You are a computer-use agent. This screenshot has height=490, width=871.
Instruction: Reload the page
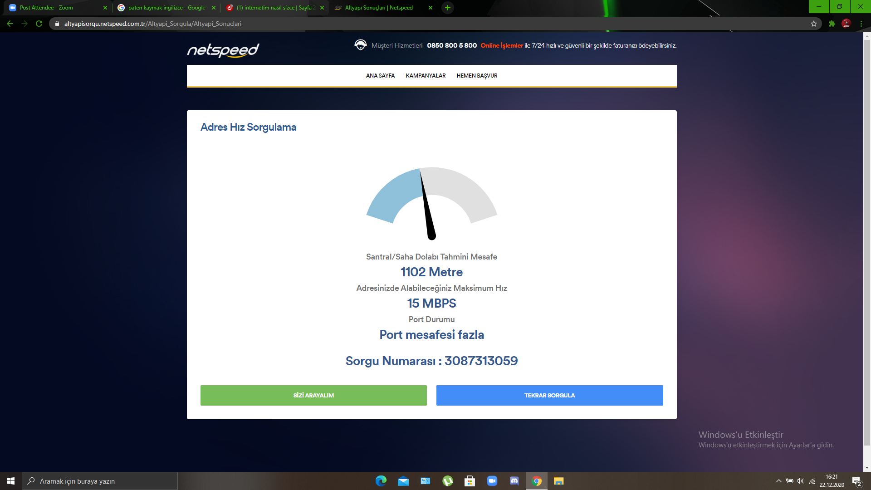39,24
